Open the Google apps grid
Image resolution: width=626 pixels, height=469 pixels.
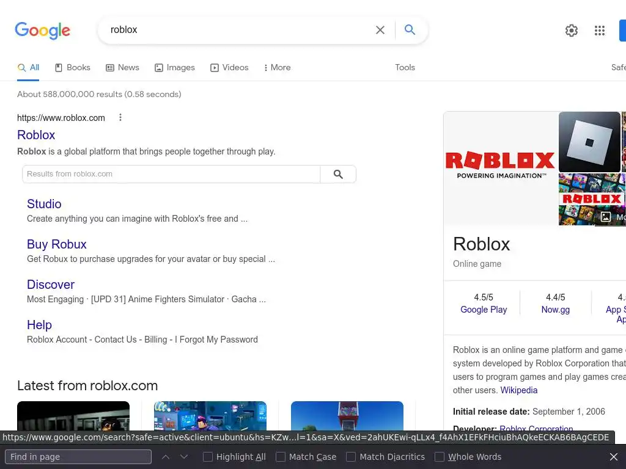[x=599, y=31]
